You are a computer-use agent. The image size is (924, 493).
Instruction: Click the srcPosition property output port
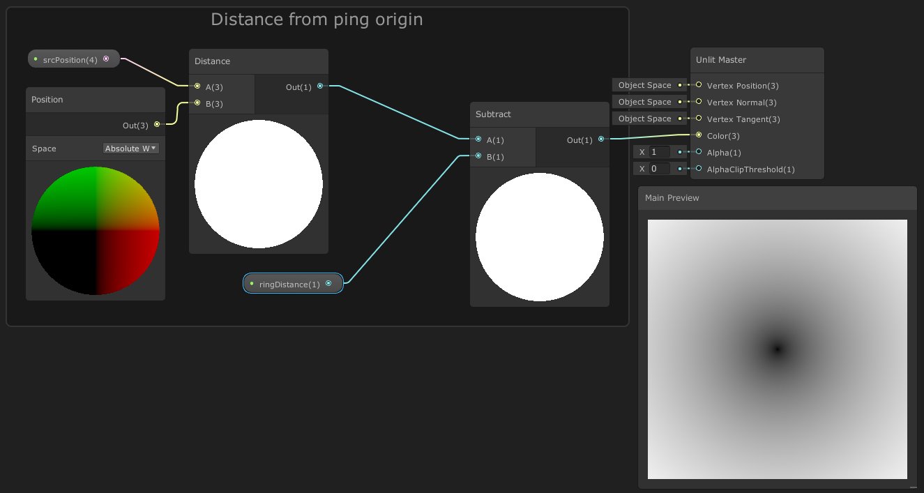click(106, 59)
